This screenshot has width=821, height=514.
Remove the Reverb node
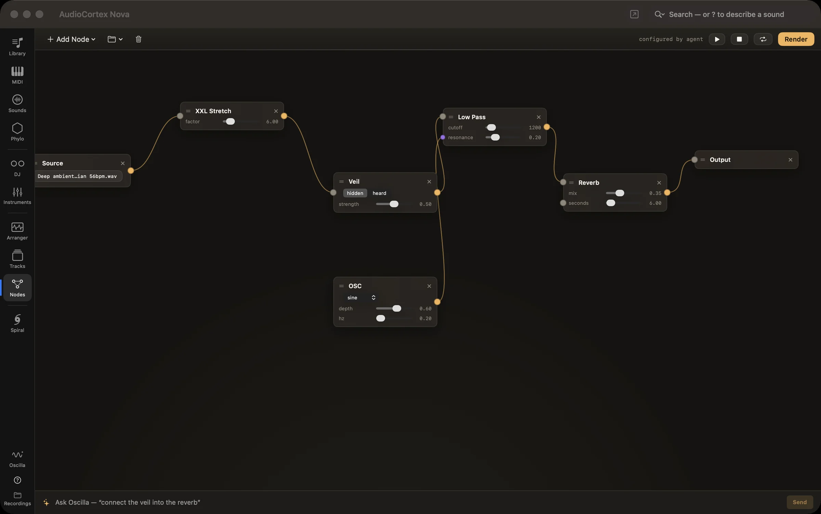click(x=659, y=183)
